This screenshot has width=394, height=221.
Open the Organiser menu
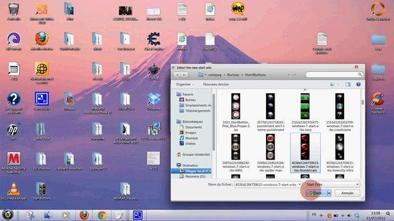(185, 84)
